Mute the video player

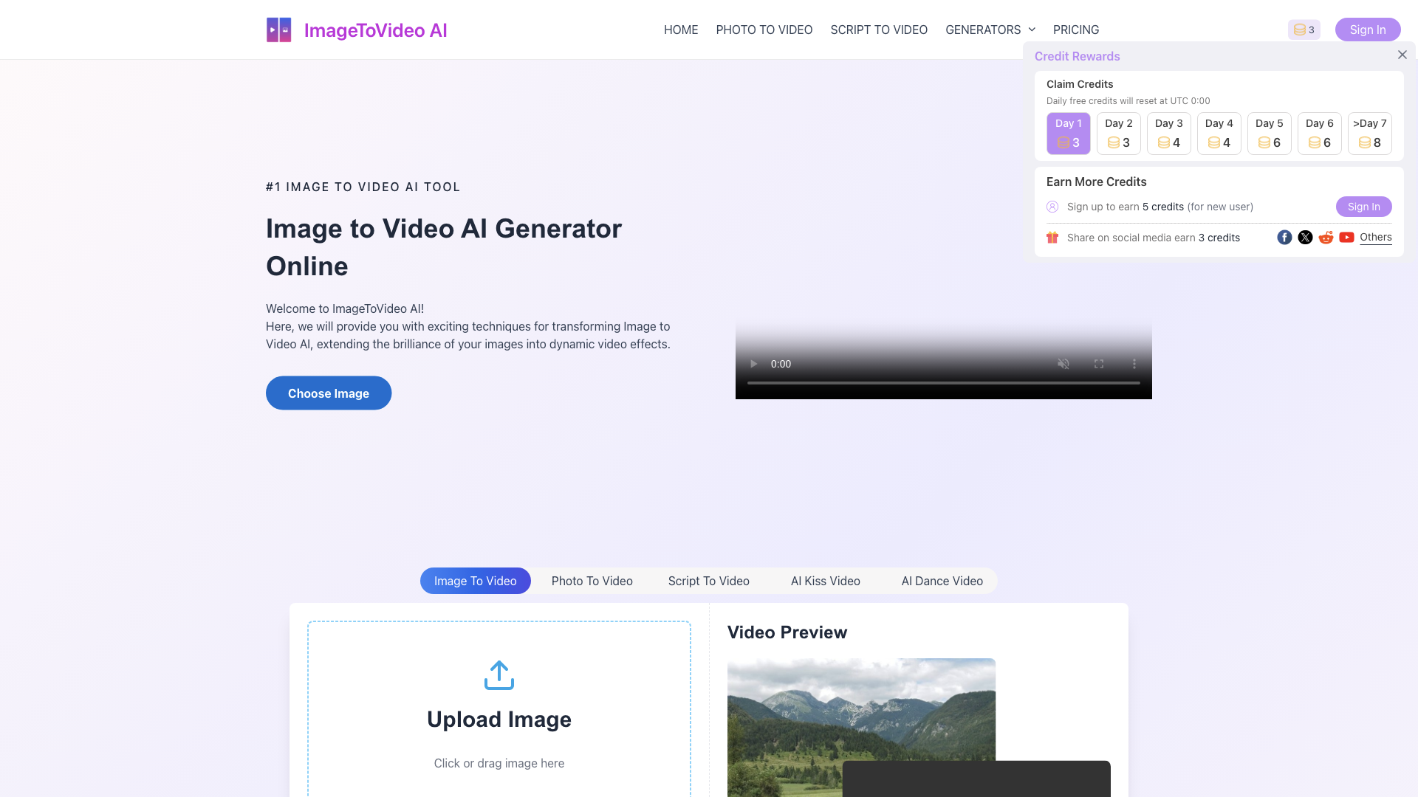click(1063, 364)
